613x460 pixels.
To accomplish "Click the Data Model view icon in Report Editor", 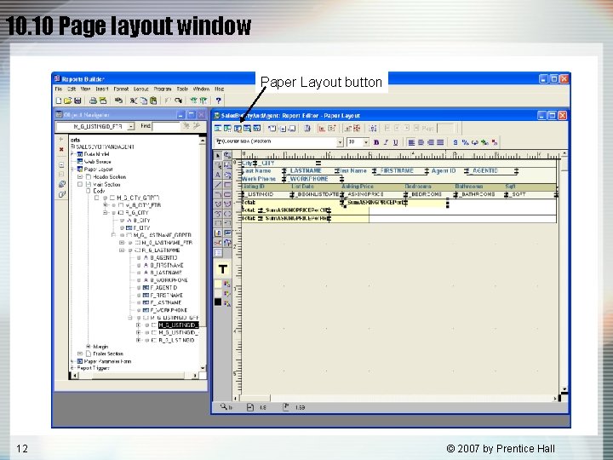I will tap(218, 129).
